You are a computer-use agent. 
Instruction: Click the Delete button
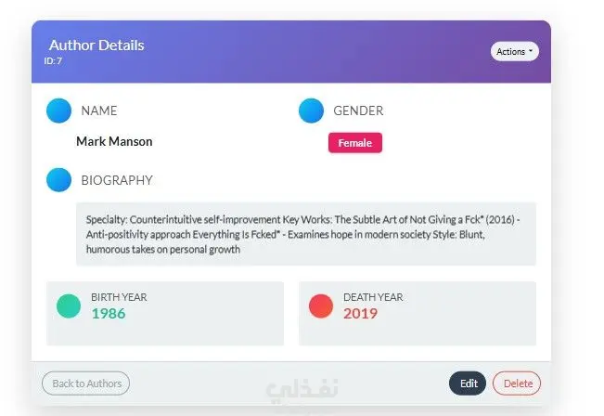click(x=517, y=383)
